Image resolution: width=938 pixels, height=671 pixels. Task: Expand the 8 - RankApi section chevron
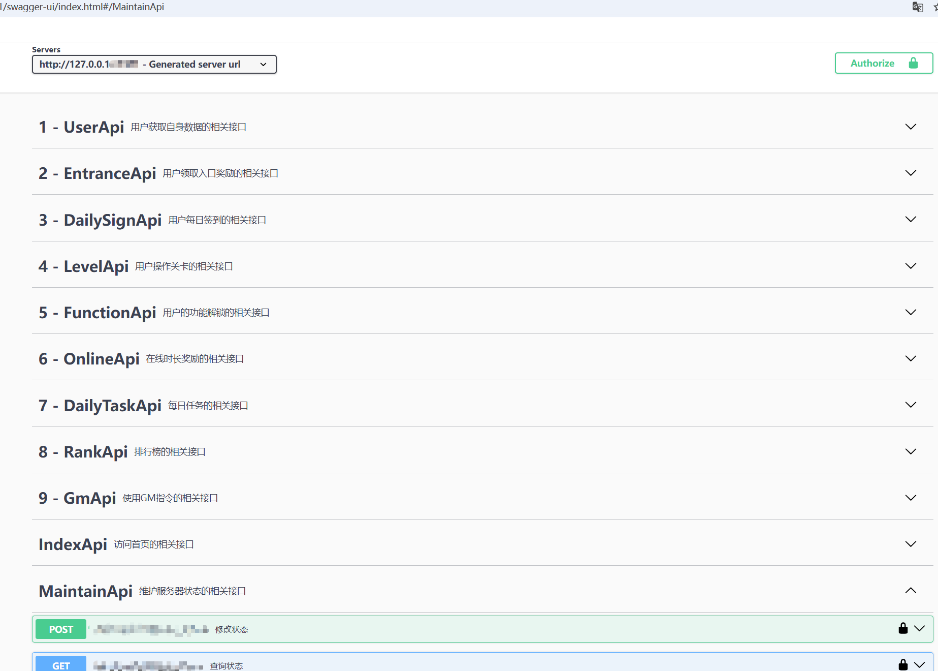[x=911, y=451]
